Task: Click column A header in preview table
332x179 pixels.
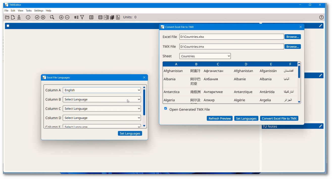Action: (176, 64)
